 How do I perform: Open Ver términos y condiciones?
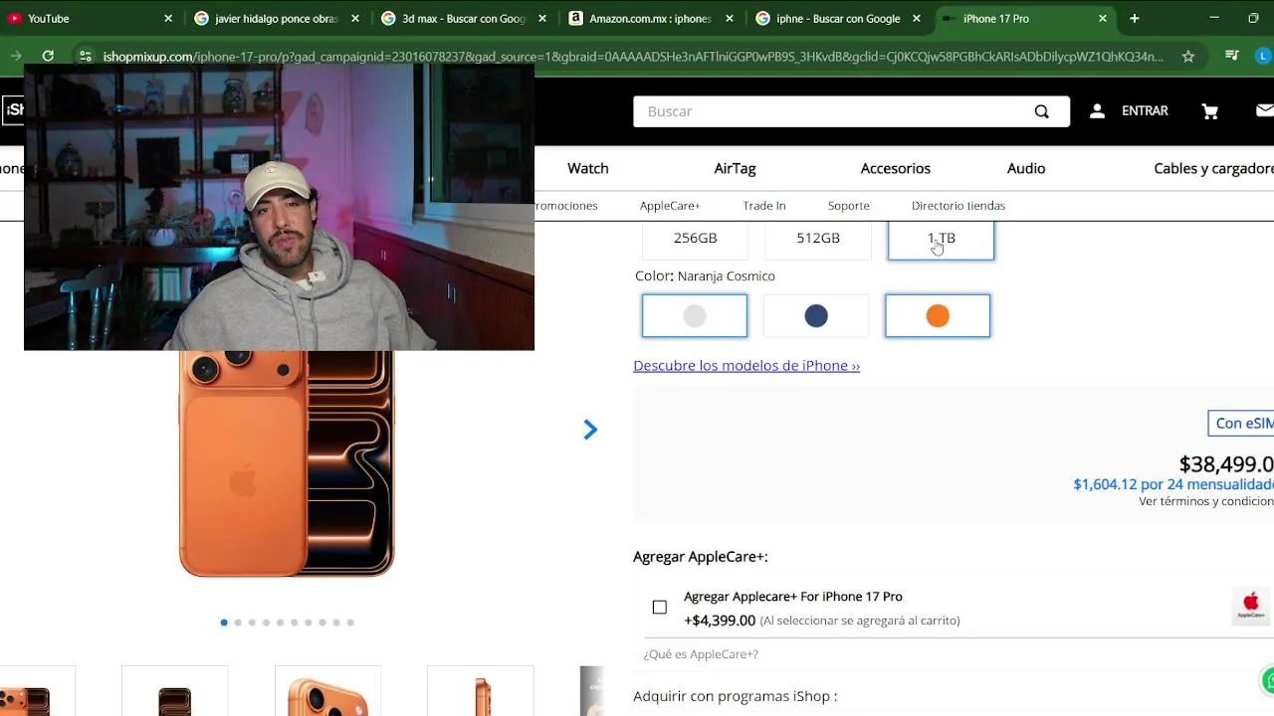pos(1206,501)
